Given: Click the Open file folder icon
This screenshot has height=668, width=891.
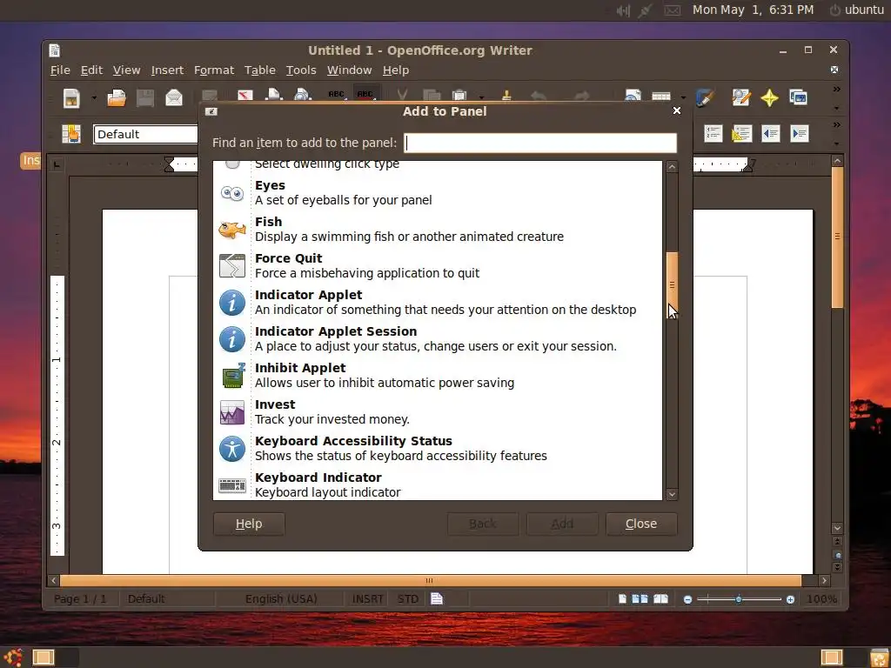Looking at the screenshot, I should [x=117, y=98].
